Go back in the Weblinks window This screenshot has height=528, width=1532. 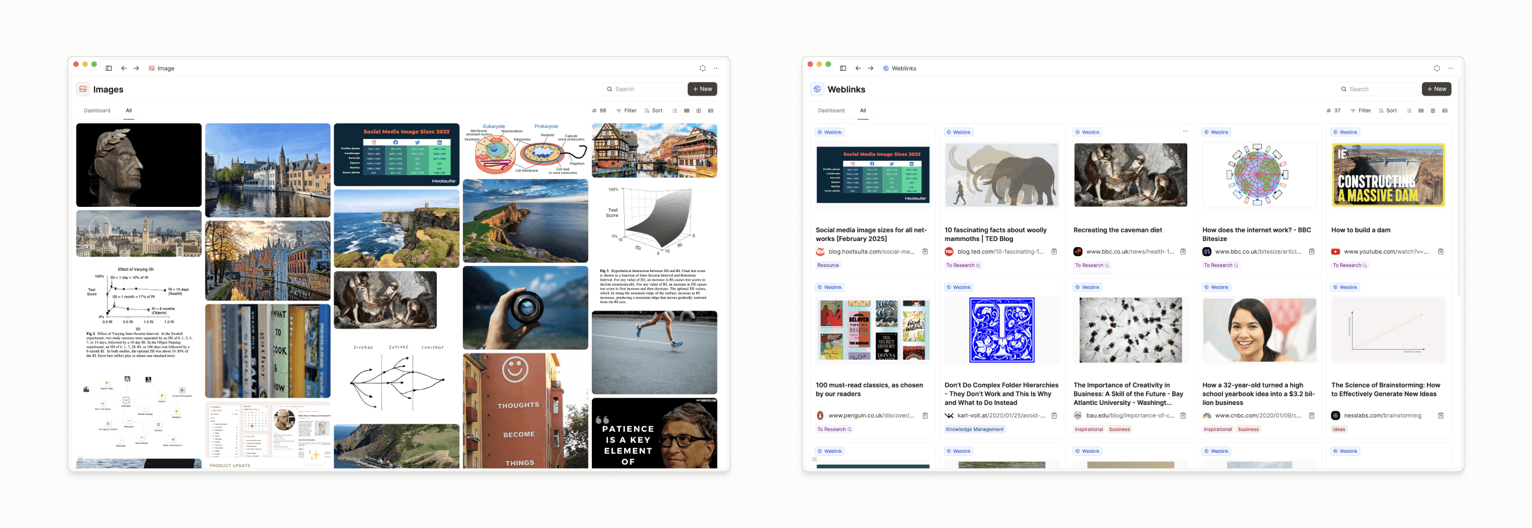(858, 68)
